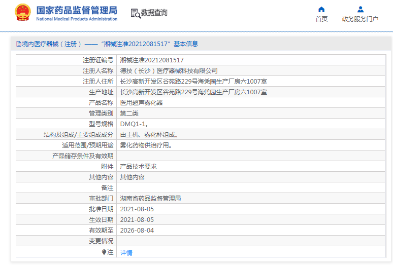Click the 附件 label
Screen dimensions: 393x266
click(x=107, y=167)
